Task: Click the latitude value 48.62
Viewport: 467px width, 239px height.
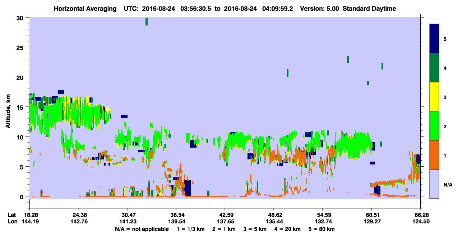Action: coord(274,215)
